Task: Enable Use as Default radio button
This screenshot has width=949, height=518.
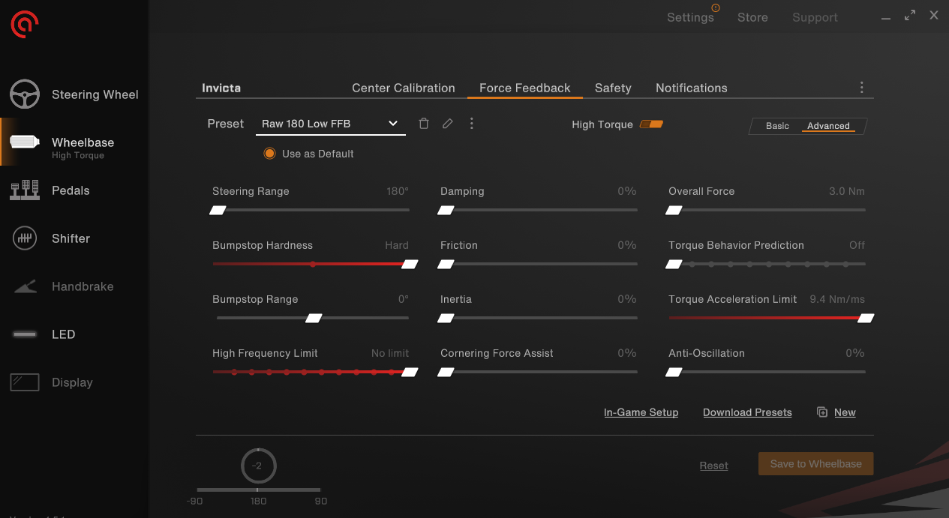Action: tap(270, 154)
